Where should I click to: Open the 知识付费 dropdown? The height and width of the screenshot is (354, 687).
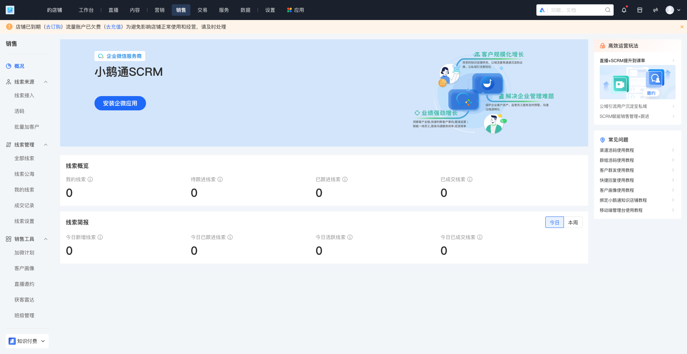27,341
